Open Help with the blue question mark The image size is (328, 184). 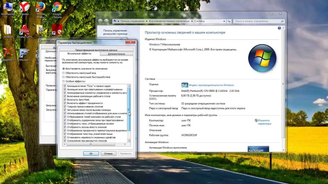click(x=279, y=28)
